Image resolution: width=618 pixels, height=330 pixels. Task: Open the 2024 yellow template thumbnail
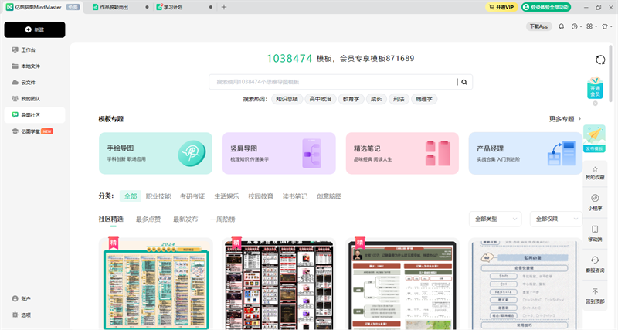click(x=156, y=284)
